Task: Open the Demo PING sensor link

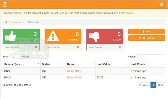Action: (74, 78)
